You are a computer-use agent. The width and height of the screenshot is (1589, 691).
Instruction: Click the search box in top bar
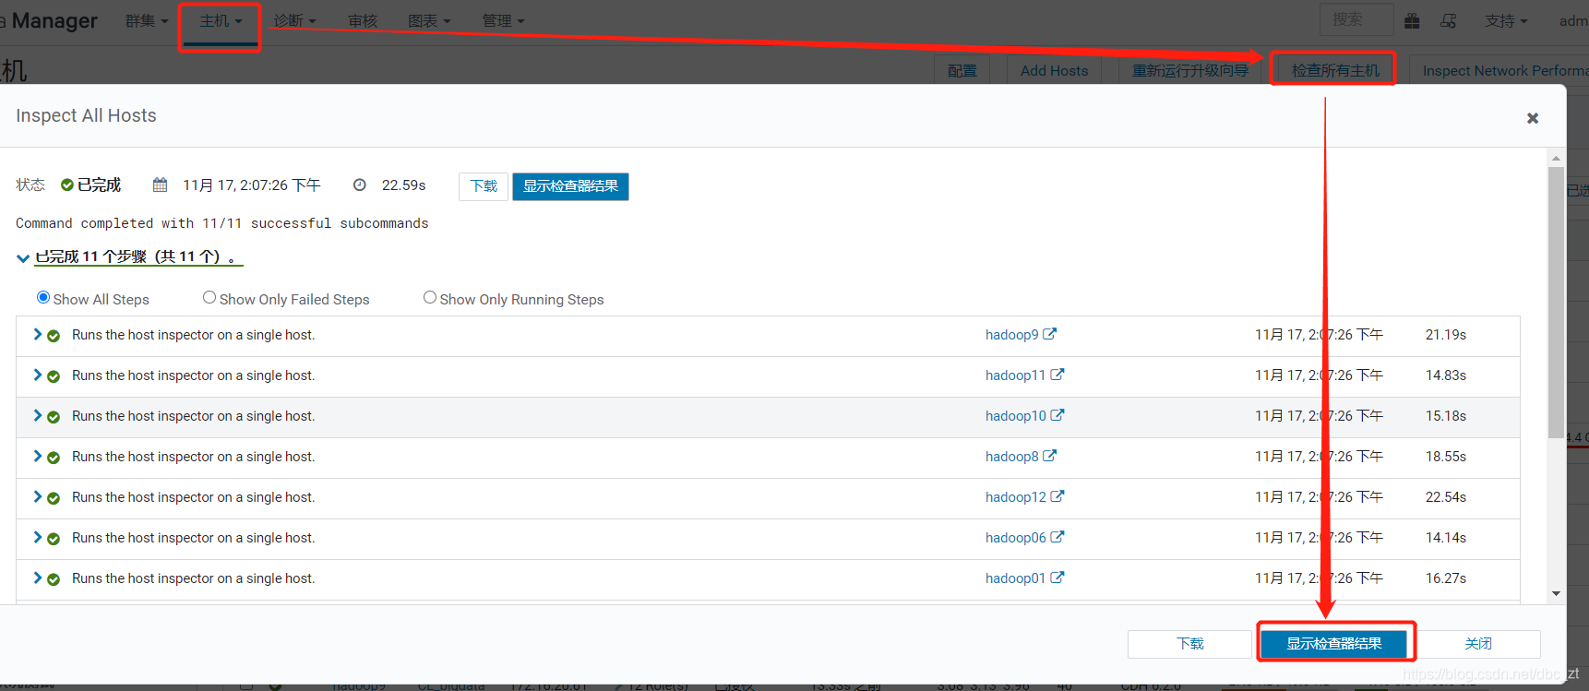(x=1356, y=19)
